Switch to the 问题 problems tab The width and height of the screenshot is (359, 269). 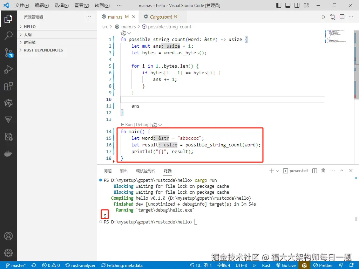[x=107, y=171]
